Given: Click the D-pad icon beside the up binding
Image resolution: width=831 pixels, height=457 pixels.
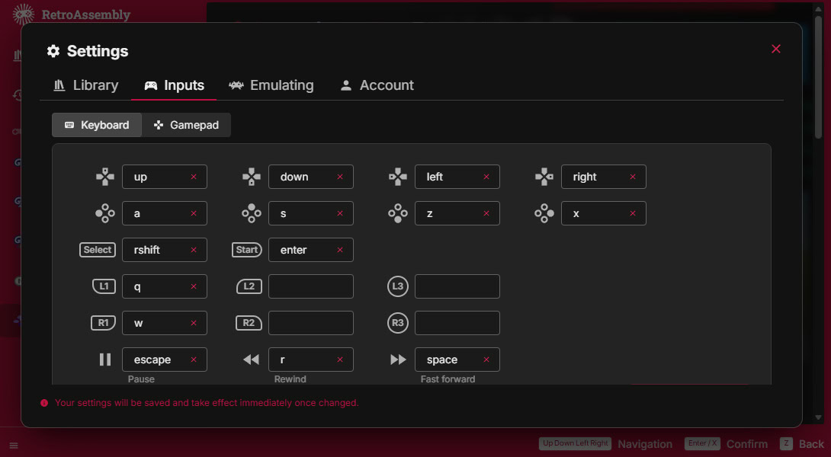Looking at the screenshot, I should (104, 176).
